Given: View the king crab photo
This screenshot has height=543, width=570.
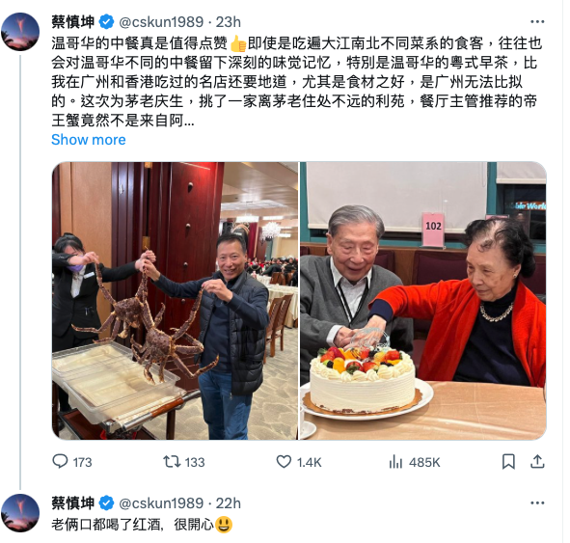Looking at the screenshot, I should point(175,301).
